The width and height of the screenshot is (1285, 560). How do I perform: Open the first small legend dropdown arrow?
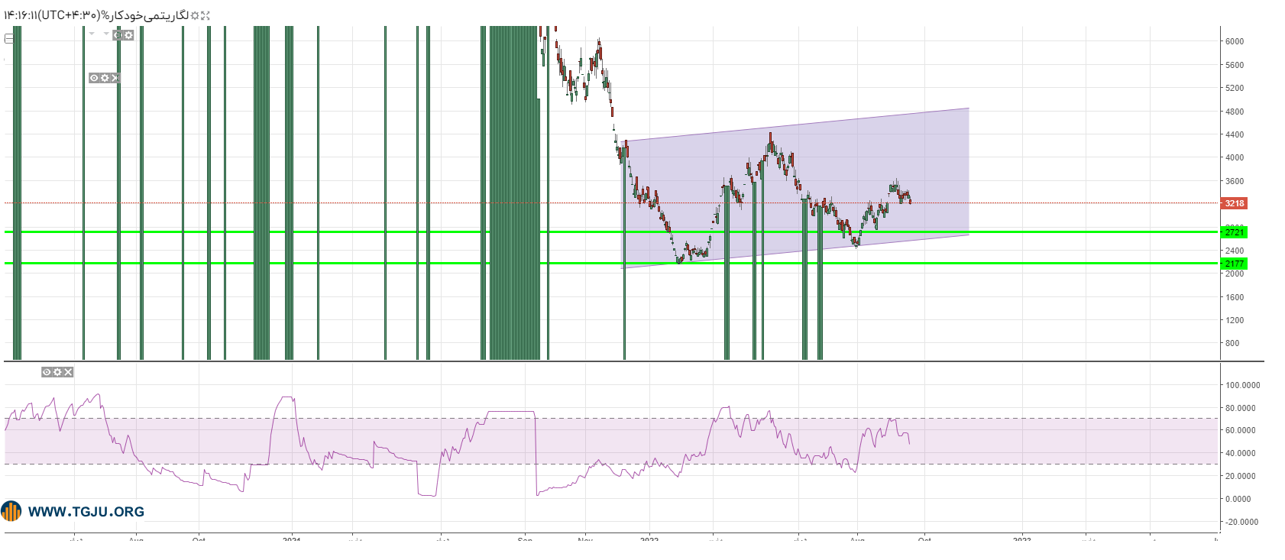92,34
